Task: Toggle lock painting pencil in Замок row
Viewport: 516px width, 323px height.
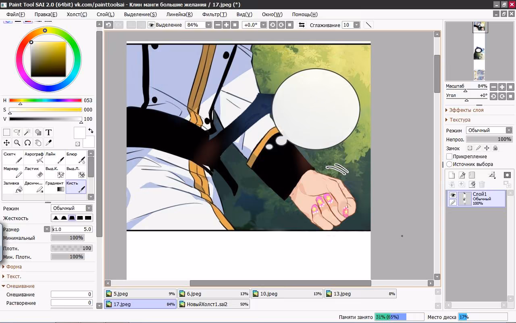Action: (x=478, y=148)
